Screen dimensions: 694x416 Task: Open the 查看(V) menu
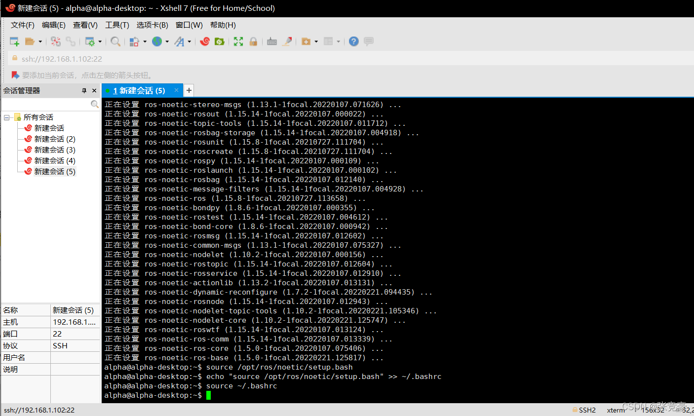[x=85, y=25]
